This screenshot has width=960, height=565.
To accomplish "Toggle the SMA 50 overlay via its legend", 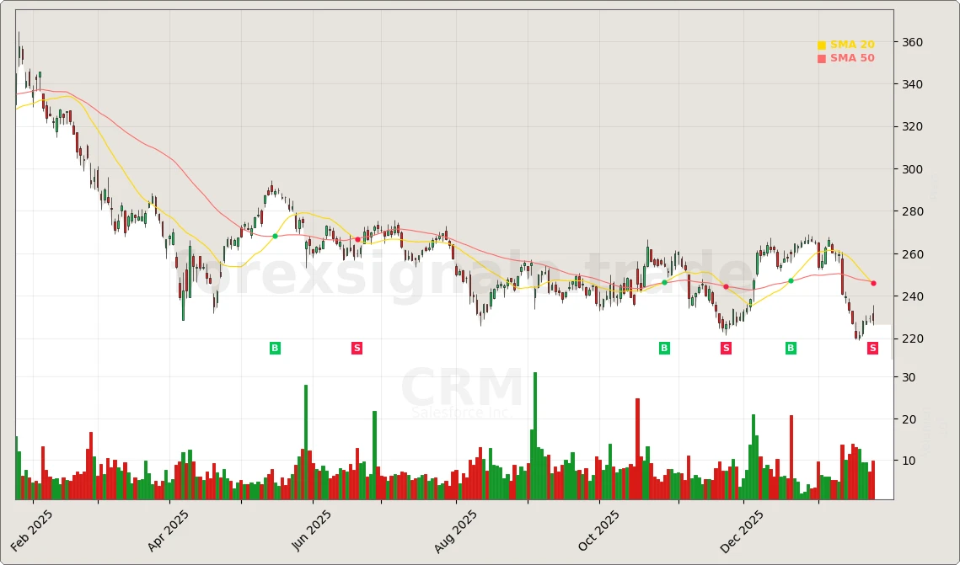I will (851, 57).
